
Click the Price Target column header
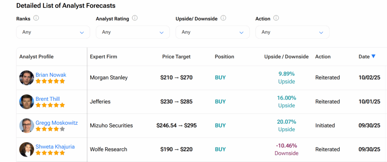coord(176,57)
